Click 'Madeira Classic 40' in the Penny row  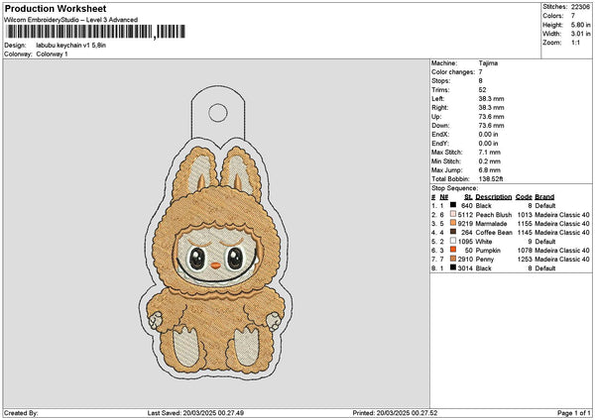coord(562,260)
